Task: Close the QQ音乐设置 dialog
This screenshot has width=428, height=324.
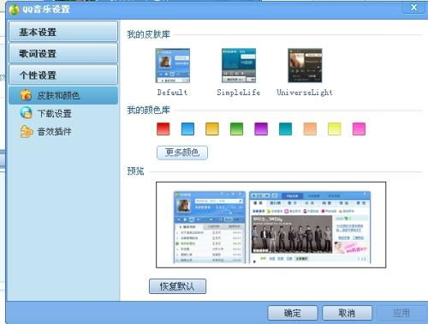Action: pos(413,7)
